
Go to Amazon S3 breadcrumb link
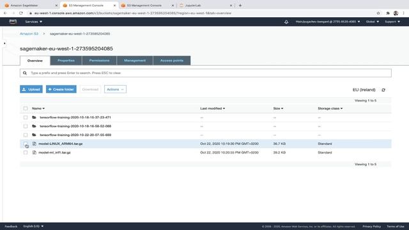pyautogui.click(x=29, y=34)
